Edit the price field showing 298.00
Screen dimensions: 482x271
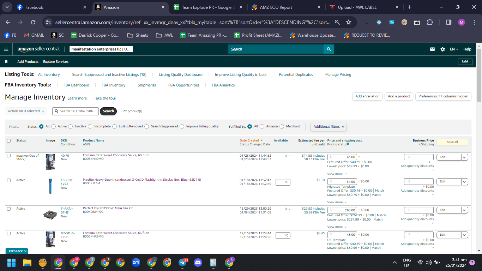(342, 210)
